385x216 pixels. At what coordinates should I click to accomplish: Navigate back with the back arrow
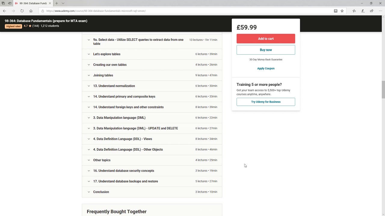click(x=5, y=11)
